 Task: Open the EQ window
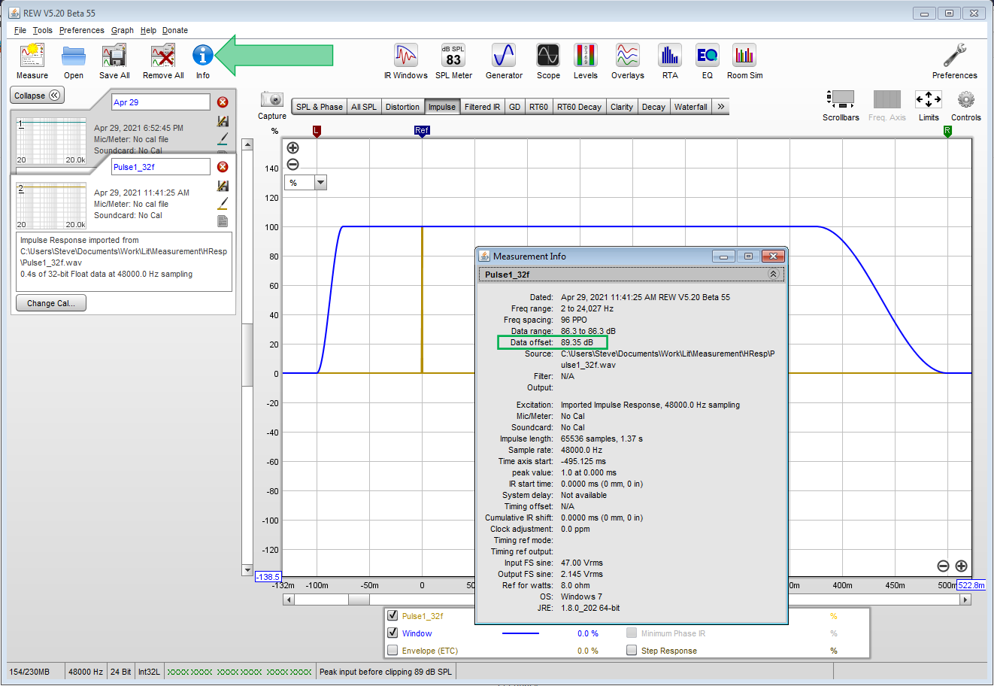(x=708, y=56)
